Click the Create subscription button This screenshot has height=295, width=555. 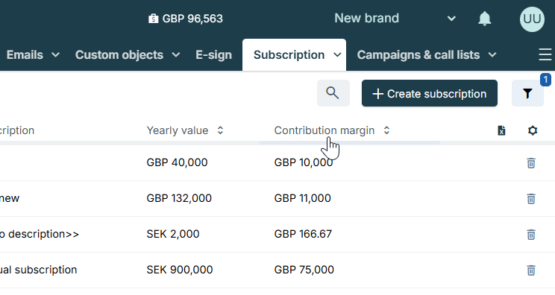tap(430, 93)
